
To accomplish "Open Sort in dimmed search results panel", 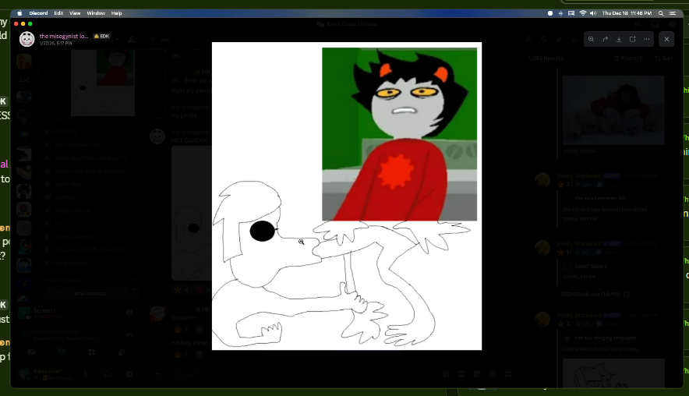I will [x=664, y=58].
